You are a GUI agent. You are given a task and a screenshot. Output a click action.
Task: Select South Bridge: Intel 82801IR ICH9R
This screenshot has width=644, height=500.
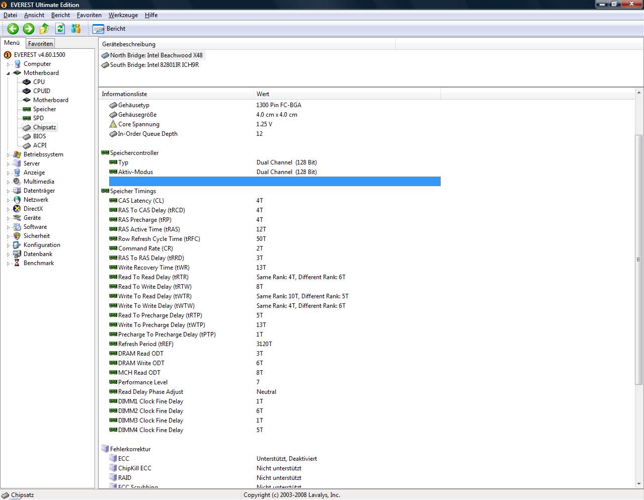coord(154,65)
